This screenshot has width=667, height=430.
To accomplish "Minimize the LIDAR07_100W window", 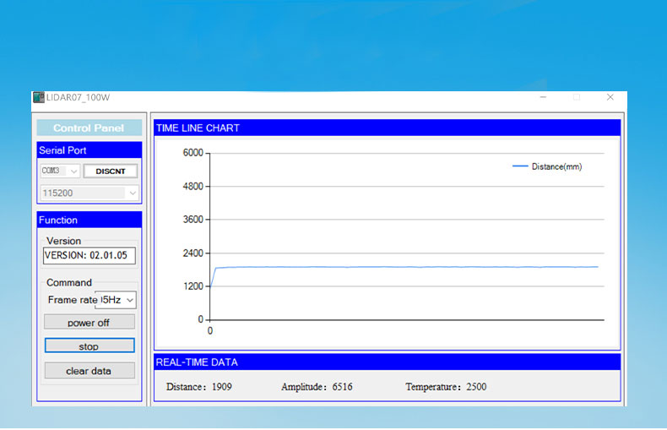I will pyautogui.click(x=543, y=97).
